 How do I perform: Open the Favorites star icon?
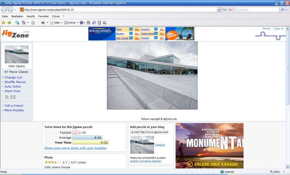[3, 22]
